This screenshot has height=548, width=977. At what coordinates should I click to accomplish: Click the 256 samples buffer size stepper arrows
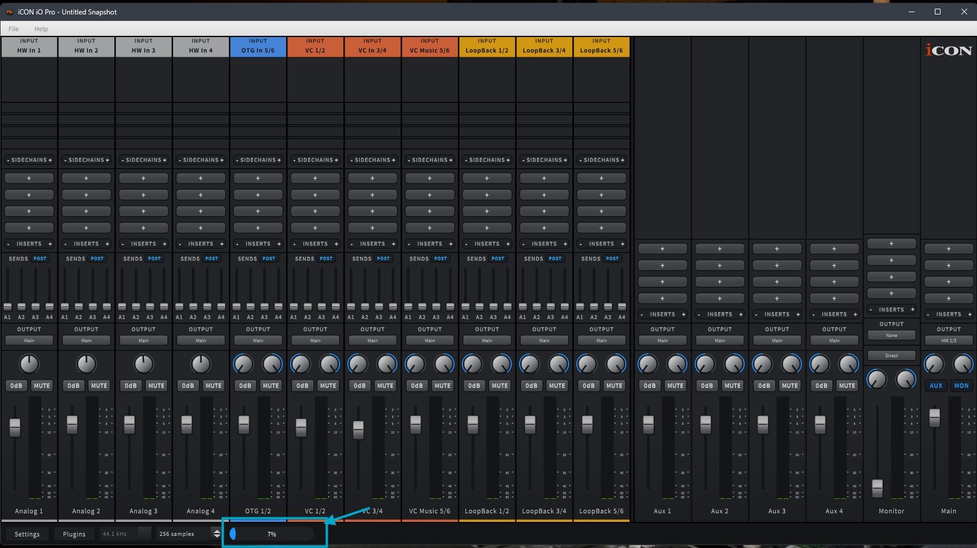click(x=217, y=534)
